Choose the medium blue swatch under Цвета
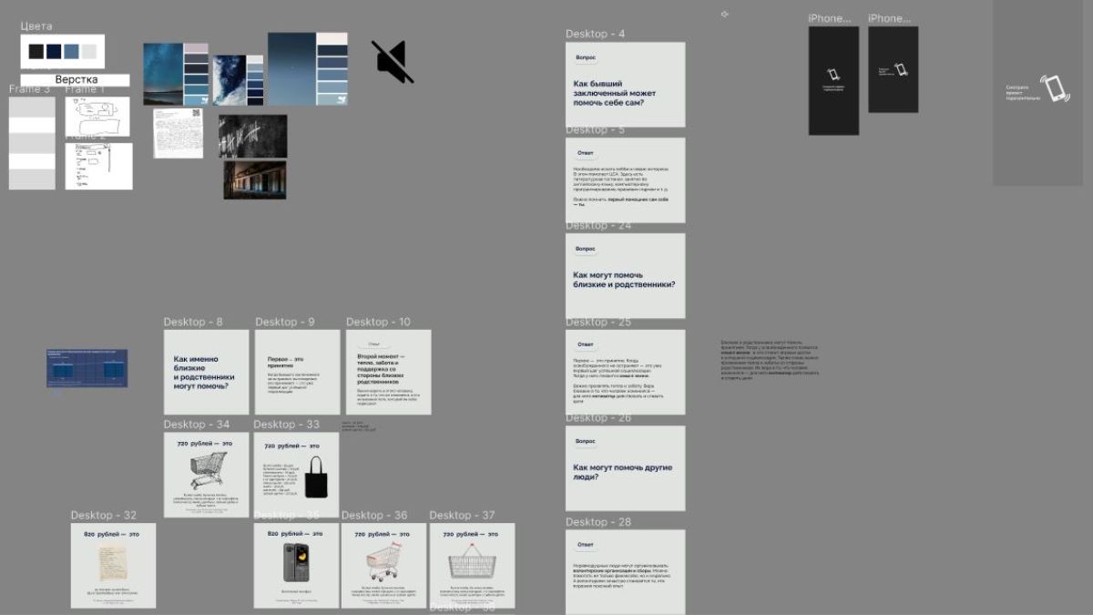The image size is (1093, 615). pyautogui.click(x=71, y=51)
